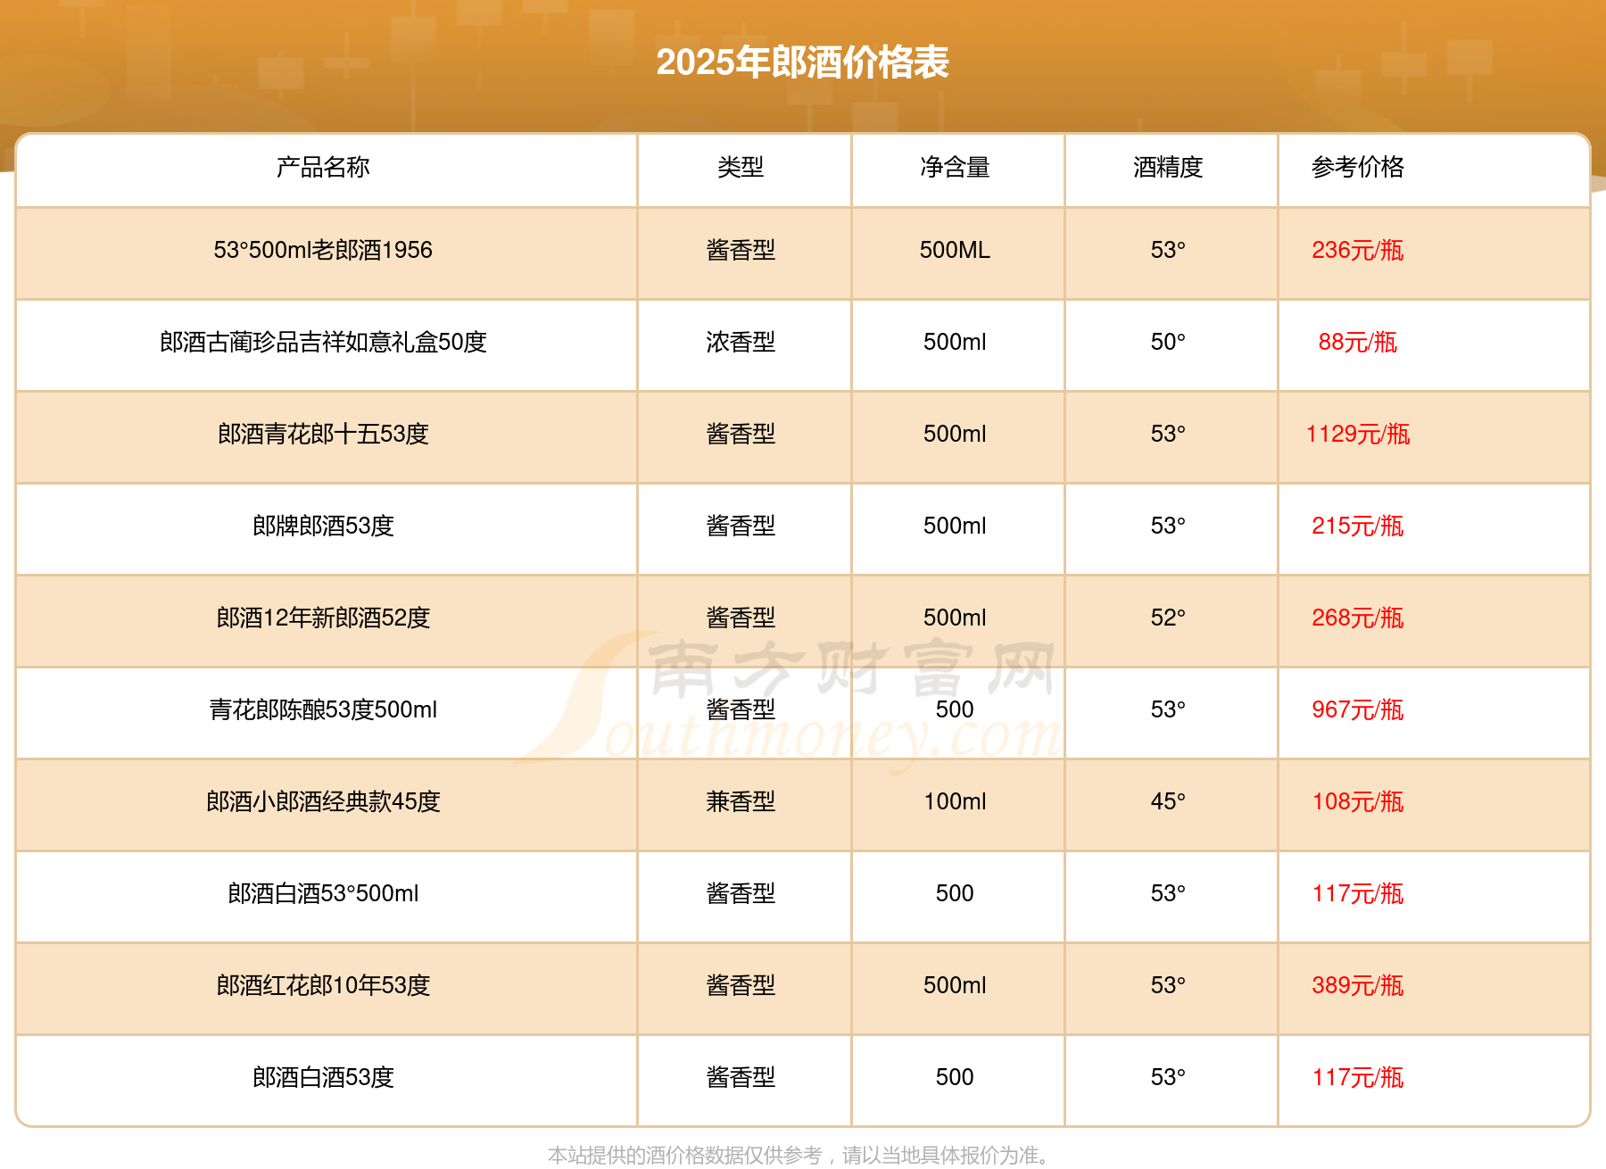
Task: Click price 108元/瓶
Action: click(1358, 801)
